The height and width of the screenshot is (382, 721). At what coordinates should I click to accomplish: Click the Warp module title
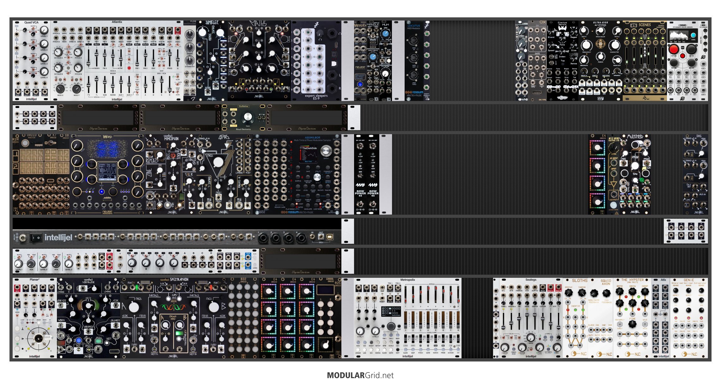[x=107, y=137]
